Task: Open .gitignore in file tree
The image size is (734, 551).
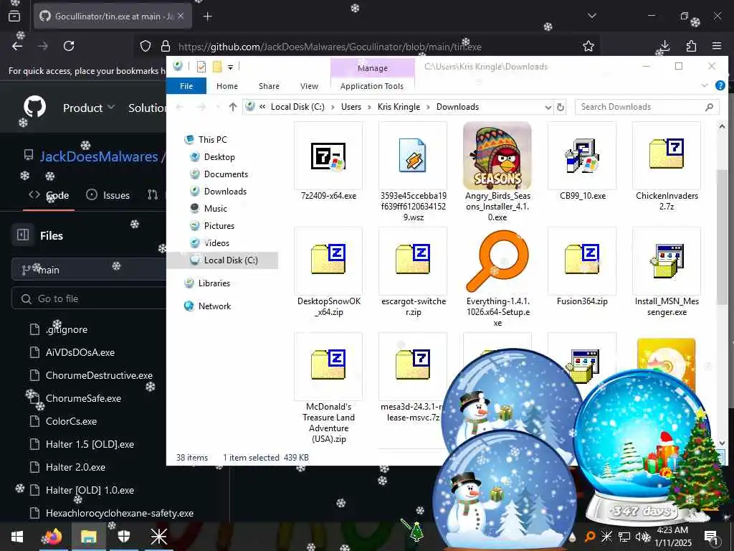Action: (x=67, y=329)
